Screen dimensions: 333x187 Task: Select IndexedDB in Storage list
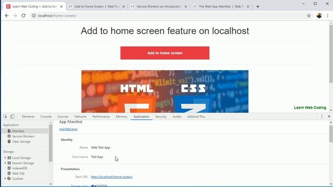pyautogui.click(x=20, y=168)
